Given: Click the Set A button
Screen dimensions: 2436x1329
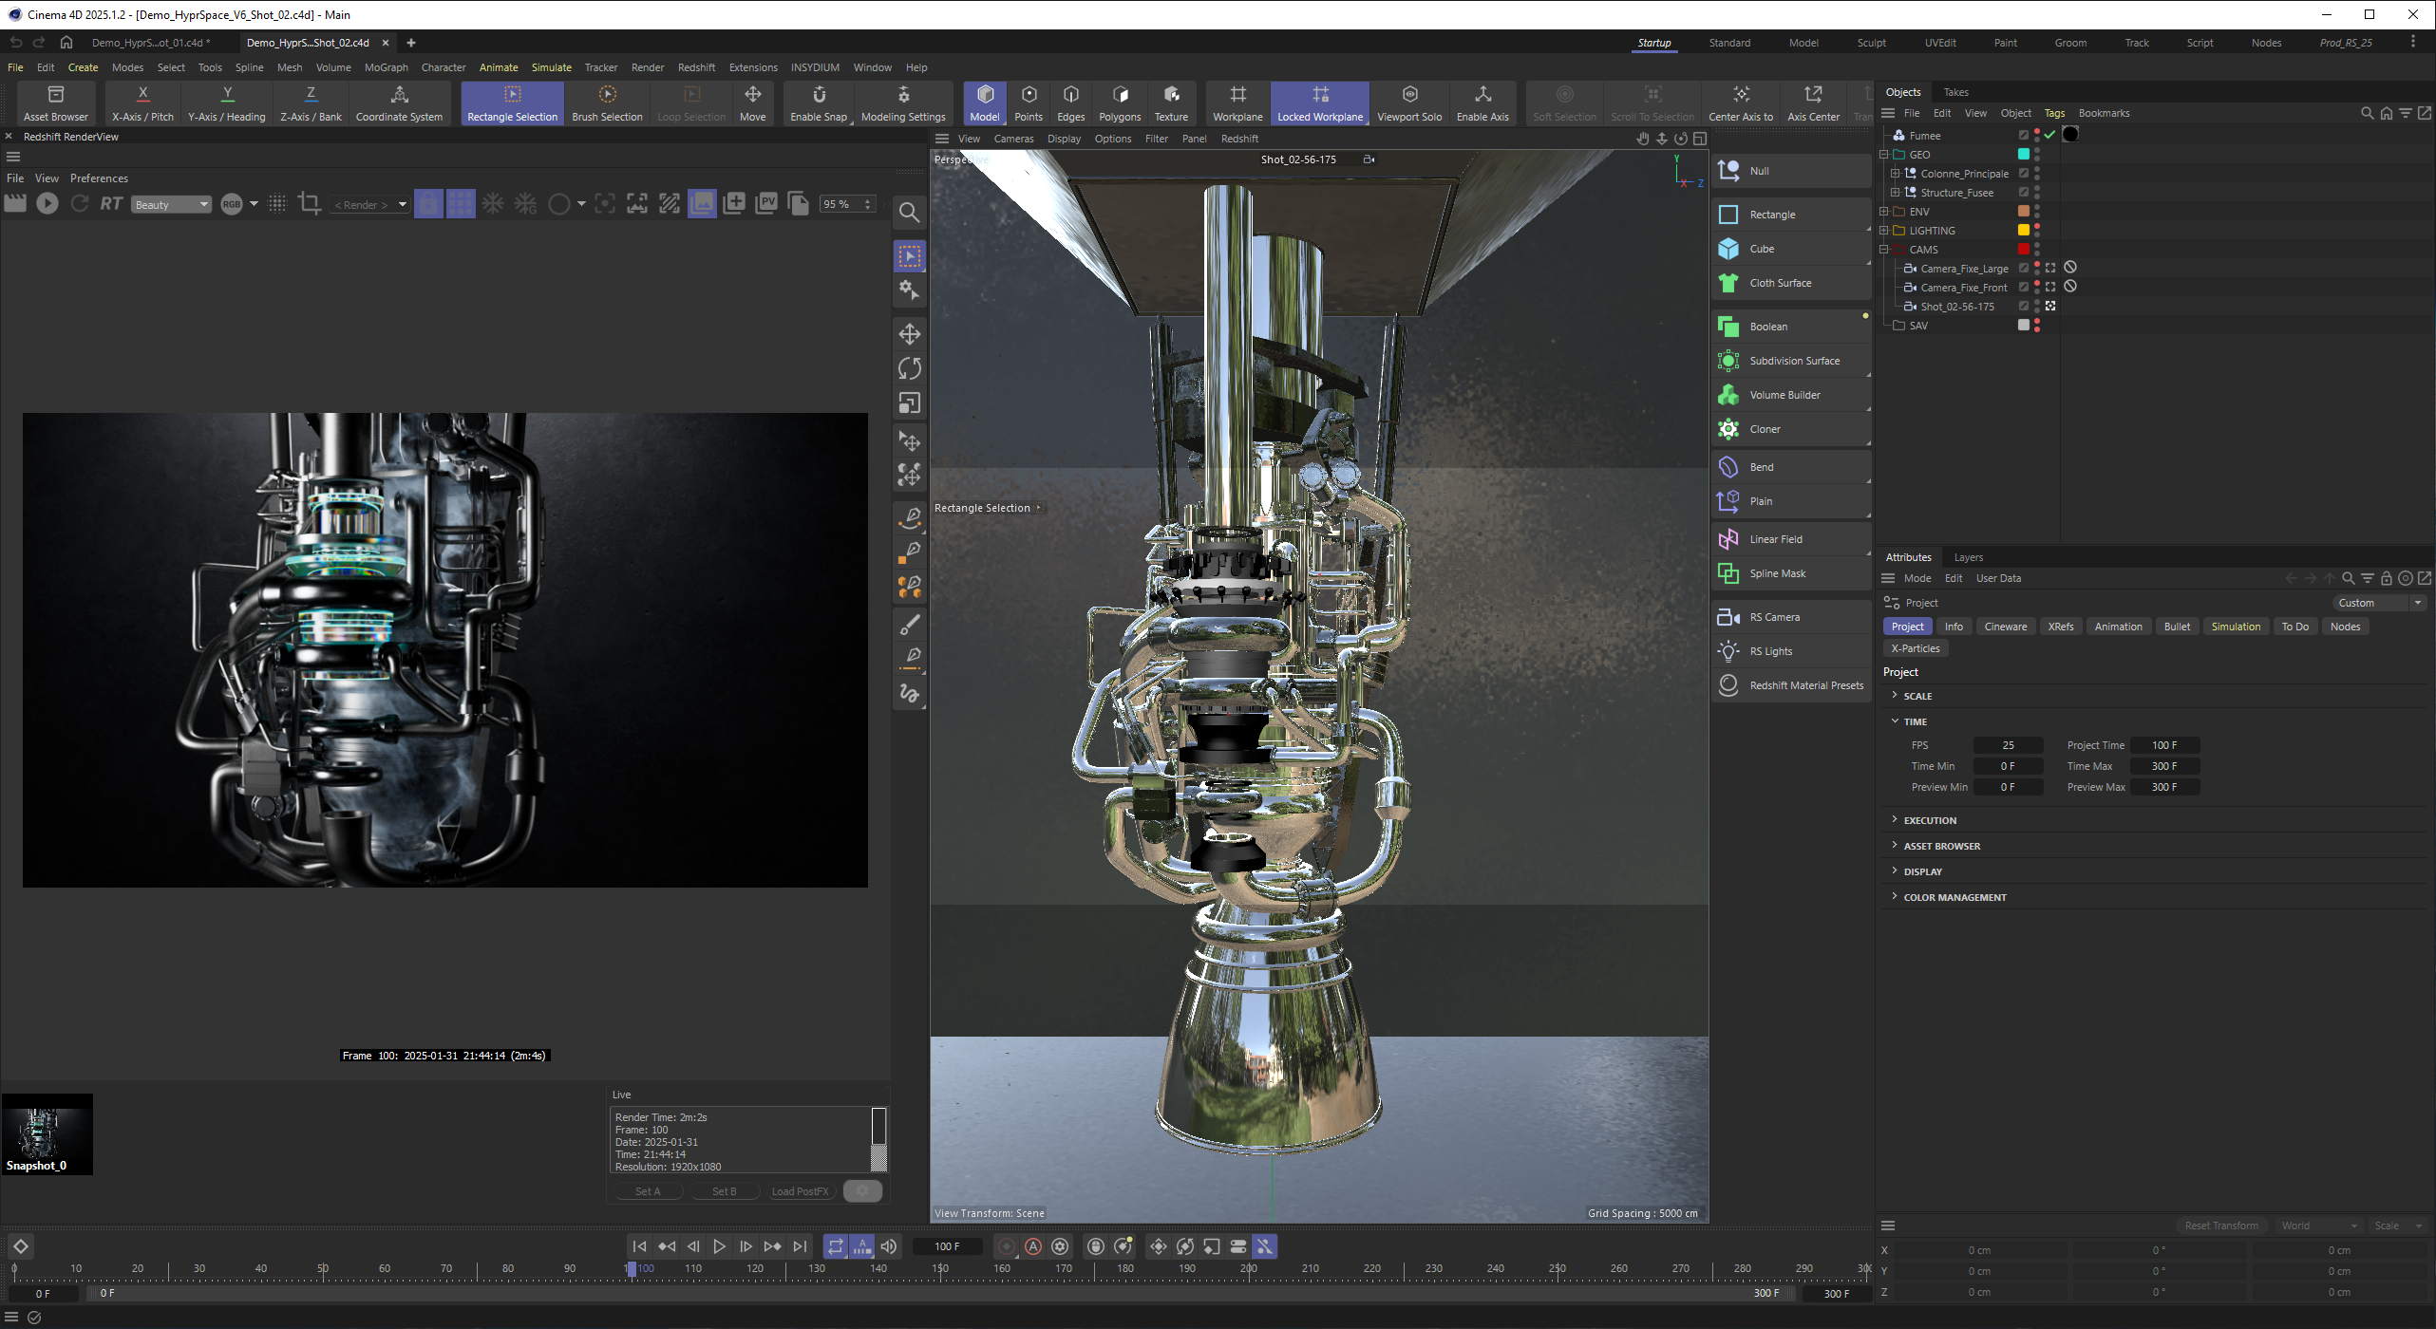Looking at the screenshot, I should coord(648,1191).
